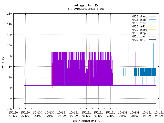Screen dimensions: 164x123
Task: Click the tall purple spike reaching 150 V
Action: click(x=80, y=35)
